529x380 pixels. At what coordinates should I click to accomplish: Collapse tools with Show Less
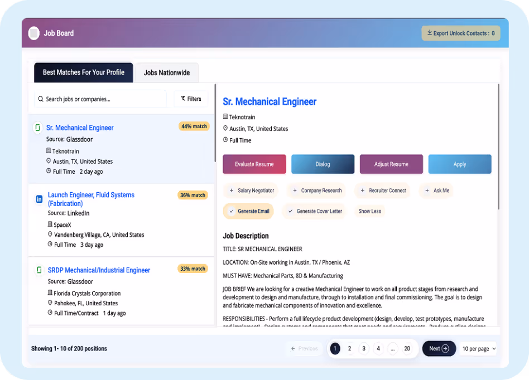370,211
